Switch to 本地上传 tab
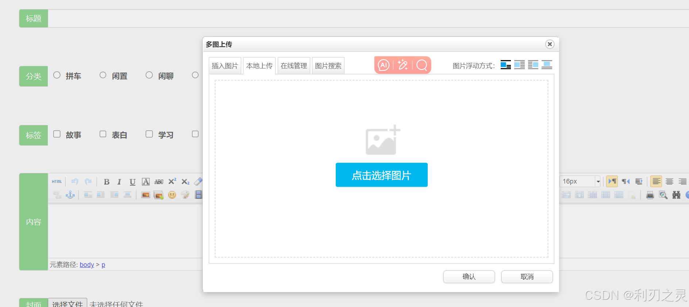This screenshot has height=307, width=689. (x=259, y=66)
